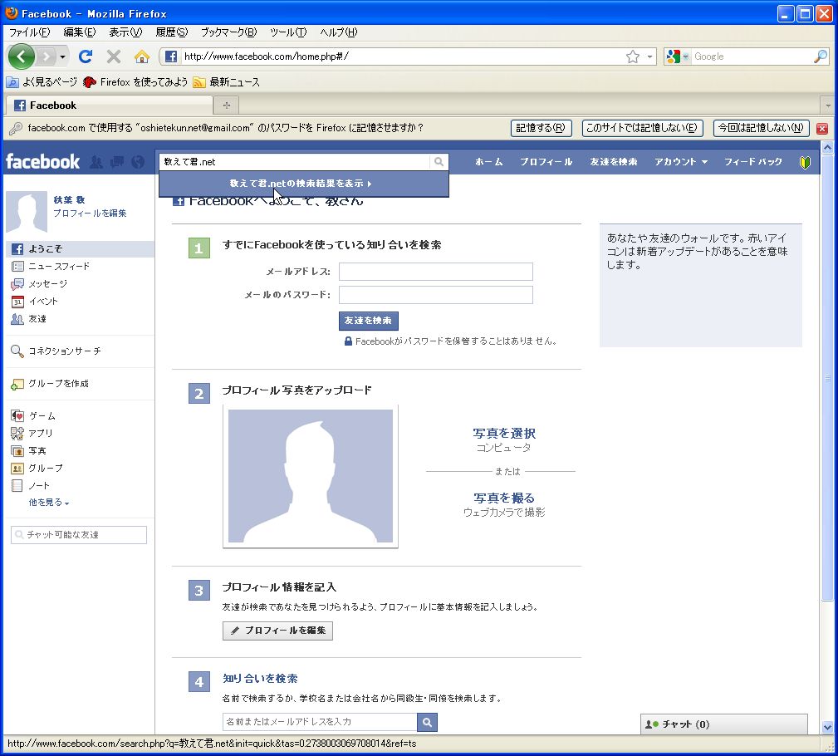Image resolution: width=838 pixels, height=756 pixels.
Task: Open the チャット (0) bar
Action: click(723, 724)
